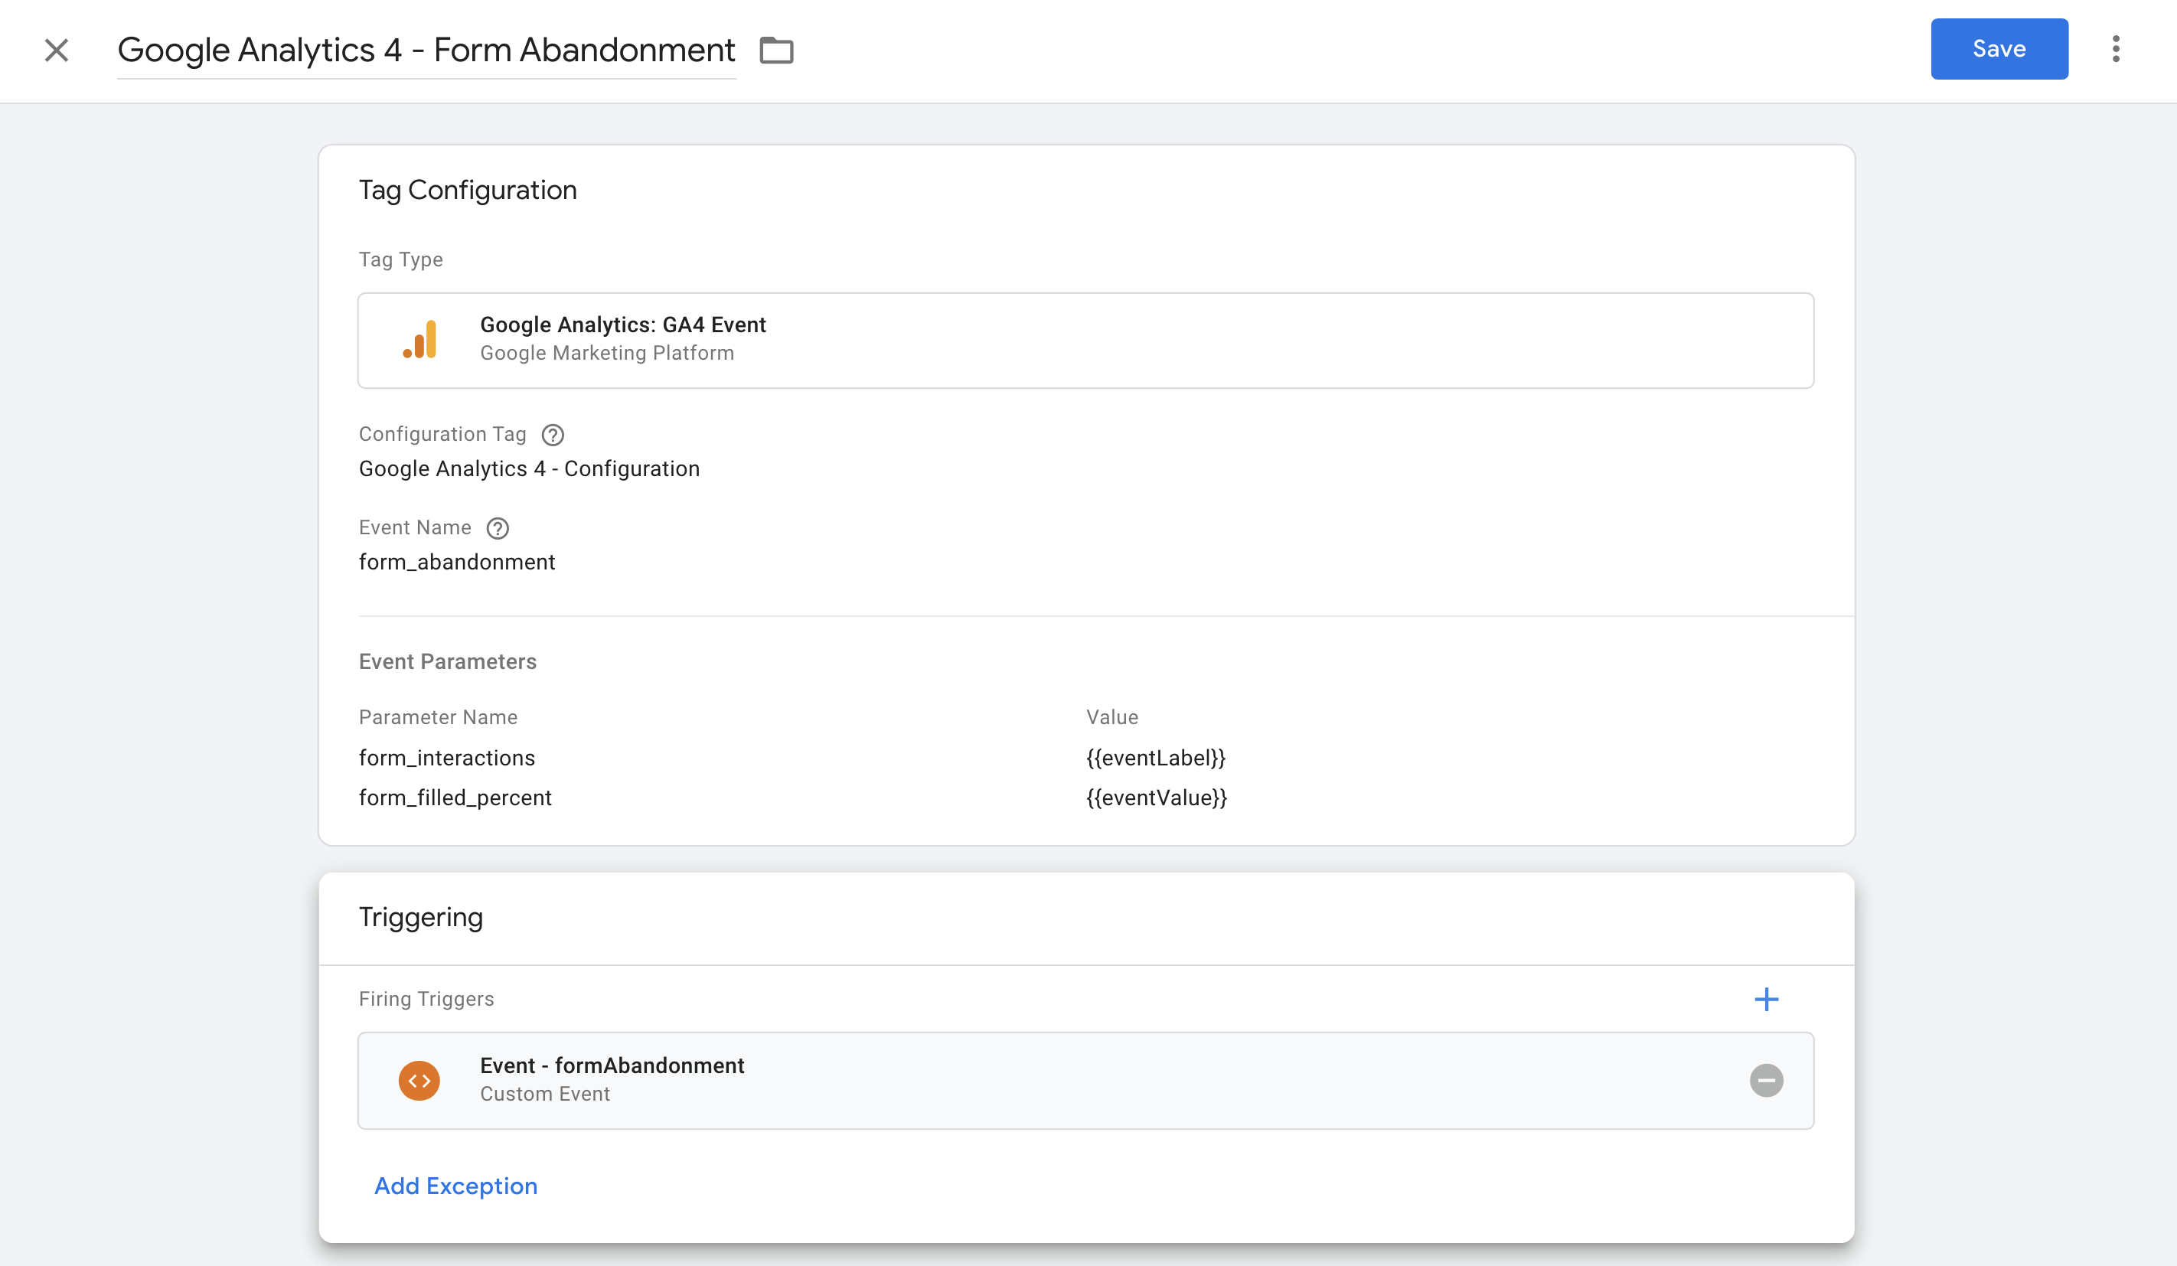Click the Add Exception link
The width and height of the screenshot is (2177, 1266).
pos(456,1186)
